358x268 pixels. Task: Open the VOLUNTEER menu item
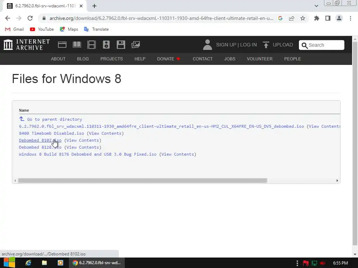pyautogui.click(x=260, y=59)
